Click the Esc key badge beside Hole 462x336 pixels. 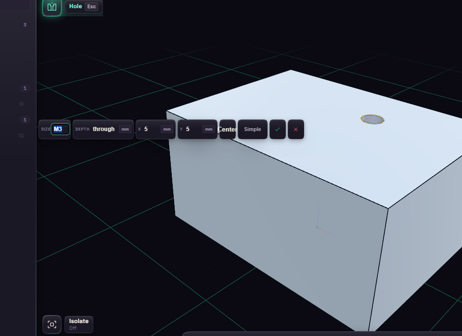91,6
